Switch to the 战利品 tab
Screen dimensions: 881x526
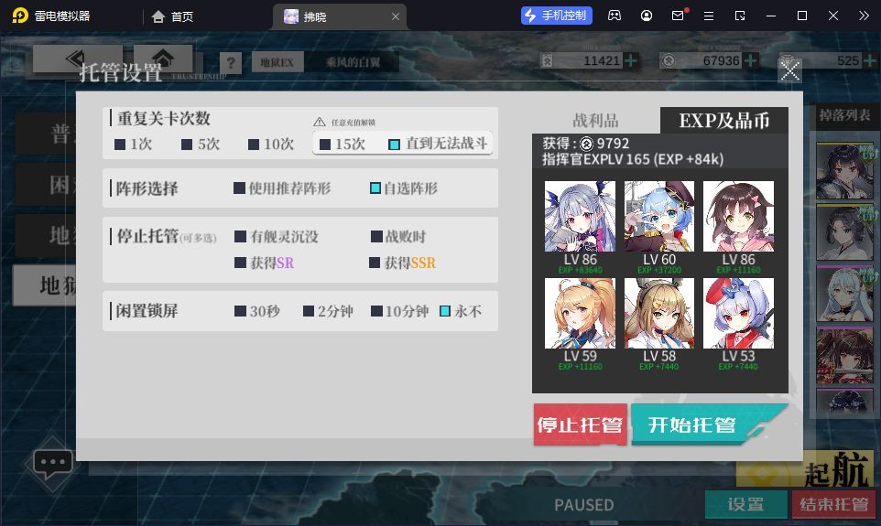[595, 120]
